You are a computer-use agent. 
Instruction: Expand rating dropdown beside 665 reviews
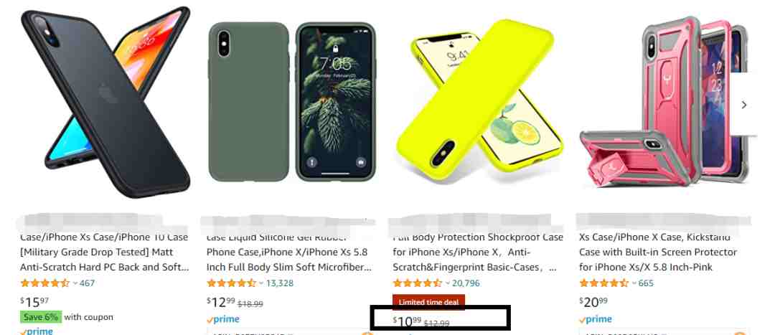point(634,283)
